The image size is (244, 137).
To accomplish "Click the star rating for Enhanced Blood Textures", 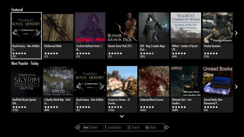I will pos(147,107).
